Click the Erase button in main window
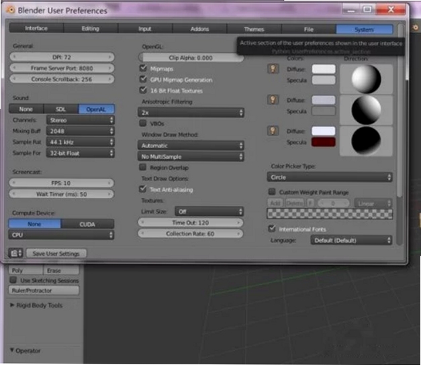Image resolution: width=421 pixels, height=365 pixels. click(62, 270)
